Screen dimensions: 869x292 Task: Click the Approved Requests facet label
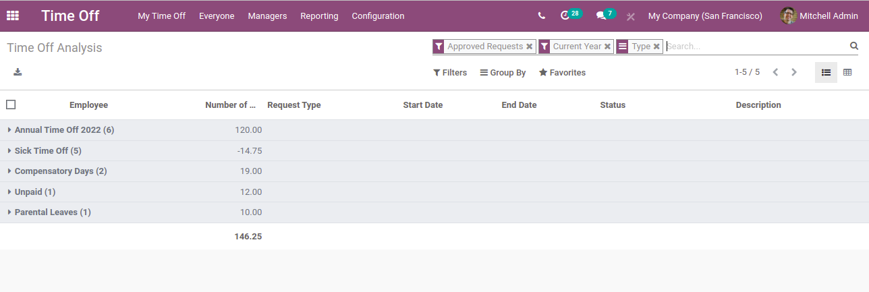(485, 47)
